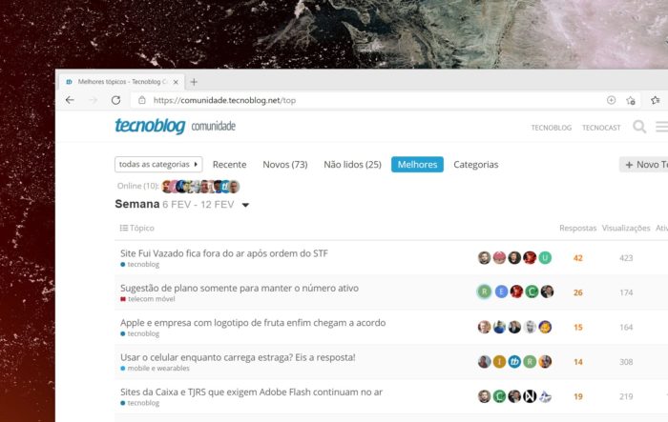Open the forum search magnifier icon
The width and height of the screenshot is (668, 422).
click(639, 127)
